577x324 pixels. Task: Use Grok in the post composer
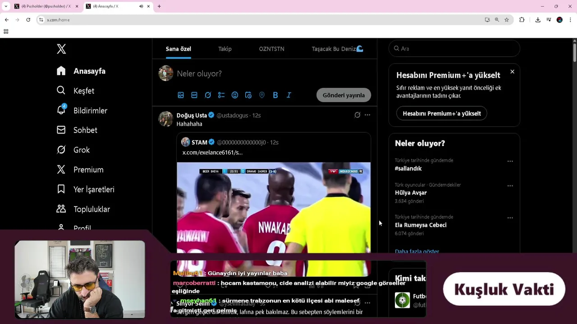[208, 95]
